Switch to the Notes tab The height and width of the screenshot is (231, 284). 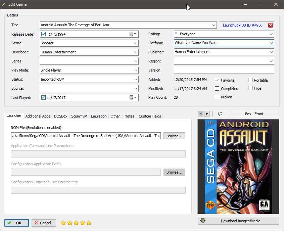pyautogui.click(x=129, y=116)
